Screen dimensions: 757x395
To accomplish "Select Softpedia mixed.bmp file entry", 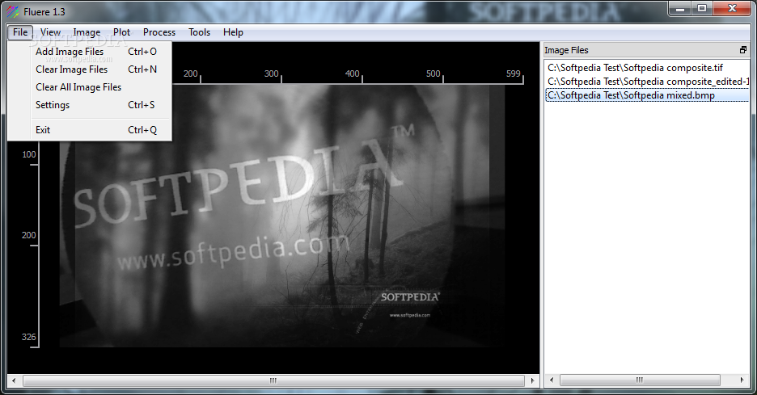I will 647,95.
